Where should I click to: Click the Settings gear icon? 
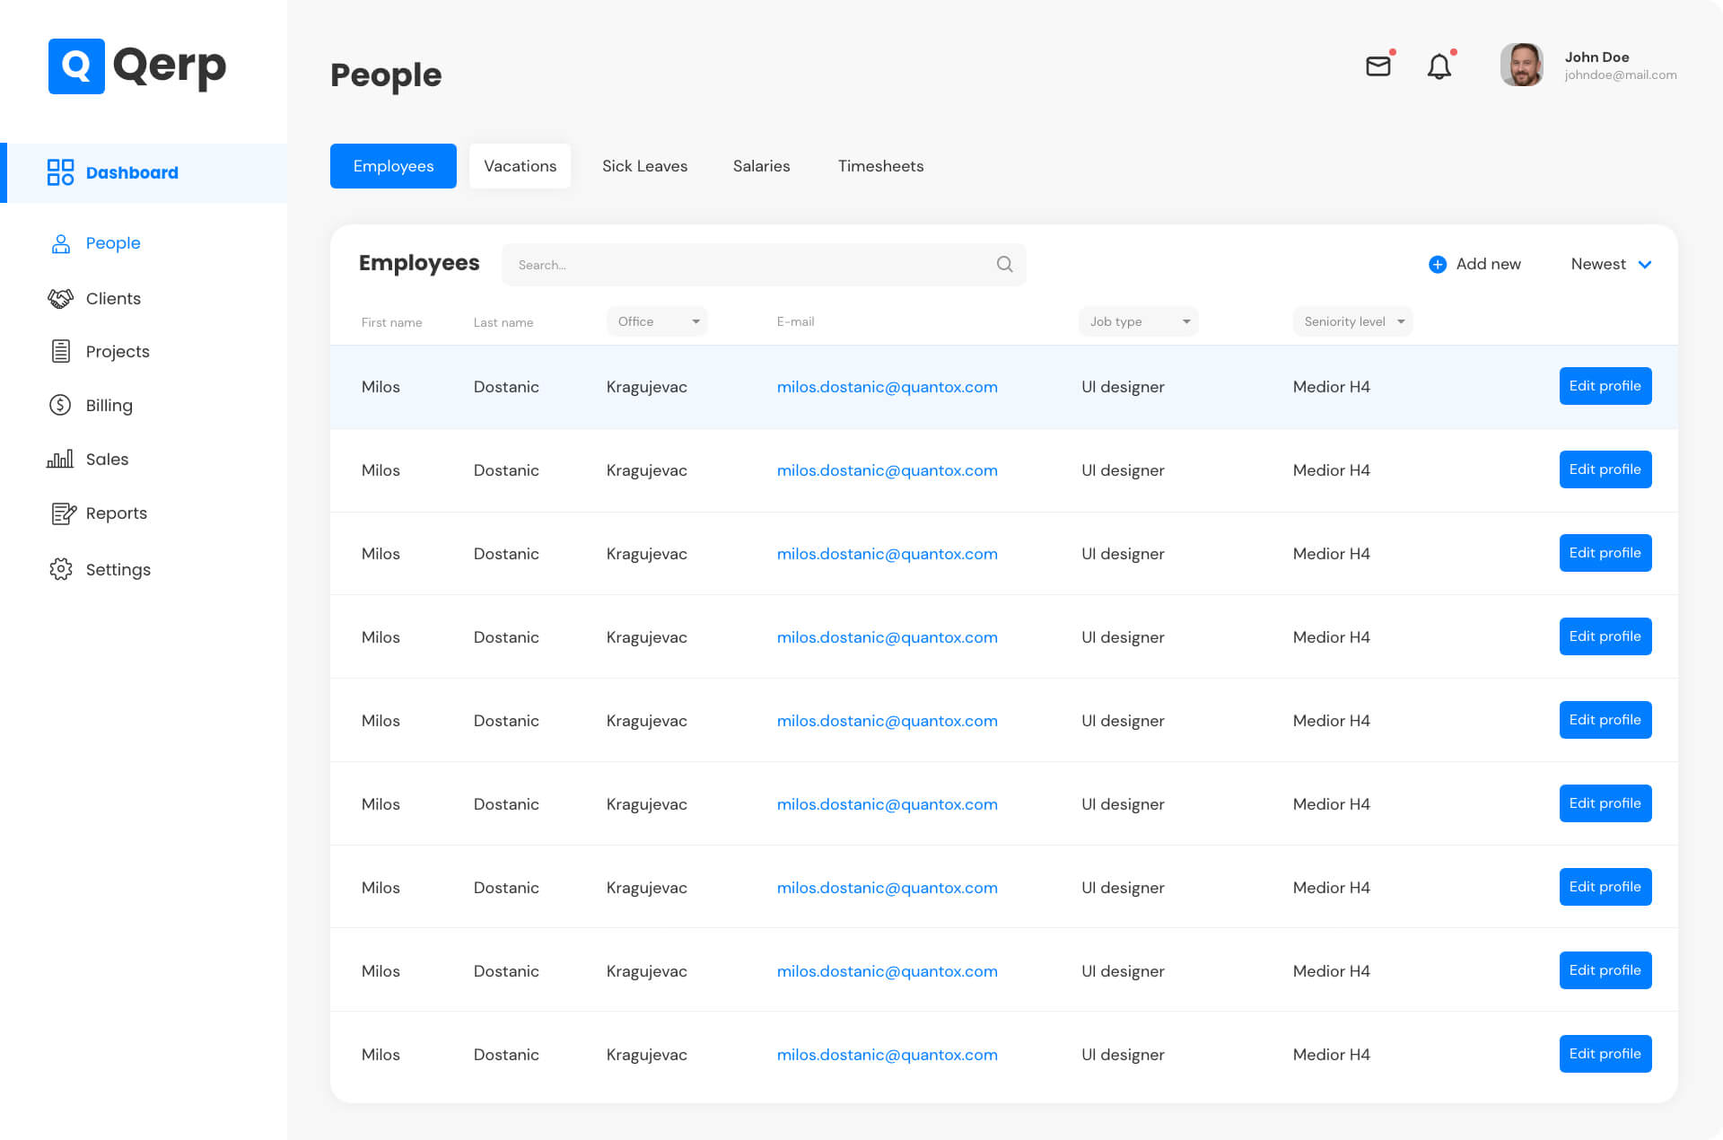point(60,570)
